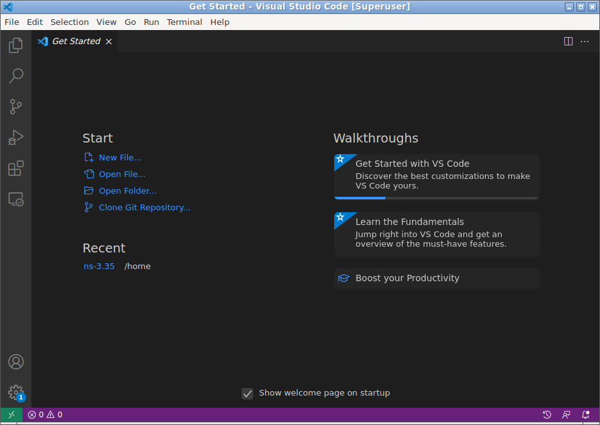Click the Clone Git Repository link
This screenshot has width=600, height=425.
pyautogui.click(x=144, y=207)
